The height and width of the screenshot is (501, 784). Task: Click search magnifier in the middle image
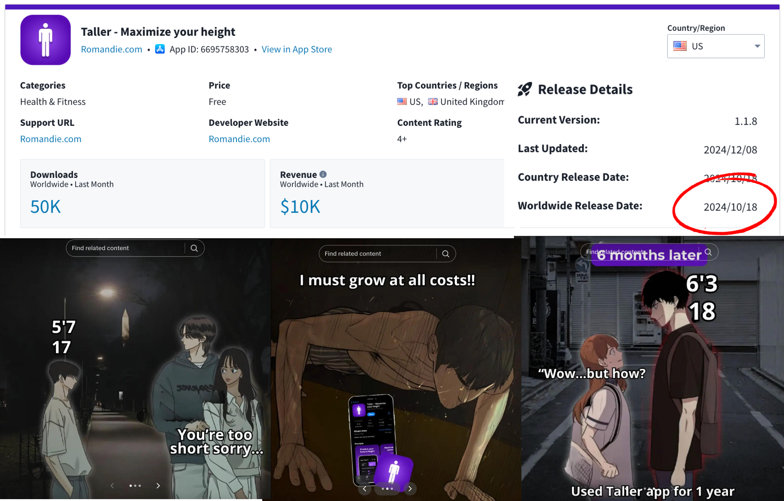pos(445,254)
